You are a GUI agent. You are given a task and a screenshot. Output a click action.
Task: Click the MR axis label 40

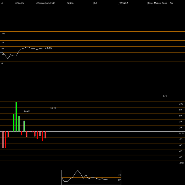tap(181, 122)
